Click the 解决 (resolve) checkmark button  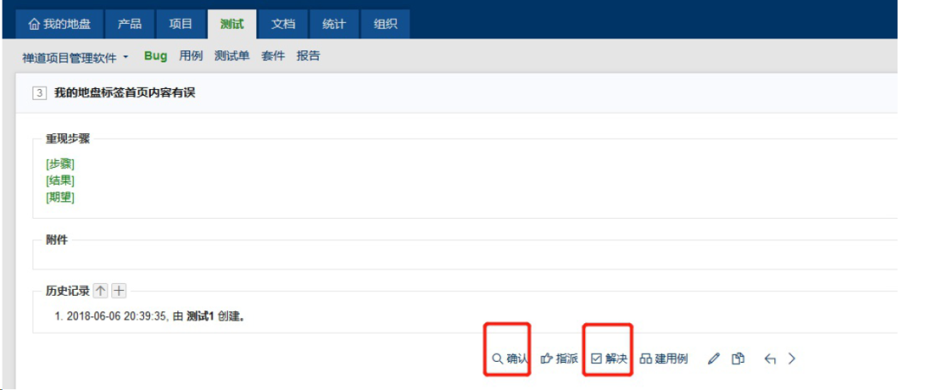point(609,359)
